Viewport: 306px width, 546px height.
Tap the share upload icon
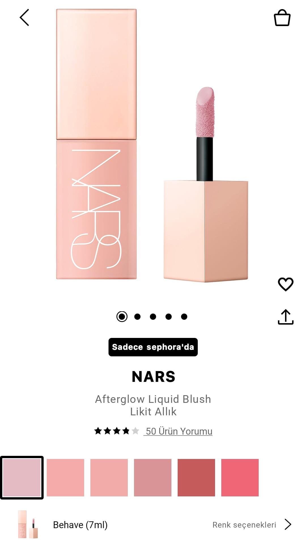[286, 317]
